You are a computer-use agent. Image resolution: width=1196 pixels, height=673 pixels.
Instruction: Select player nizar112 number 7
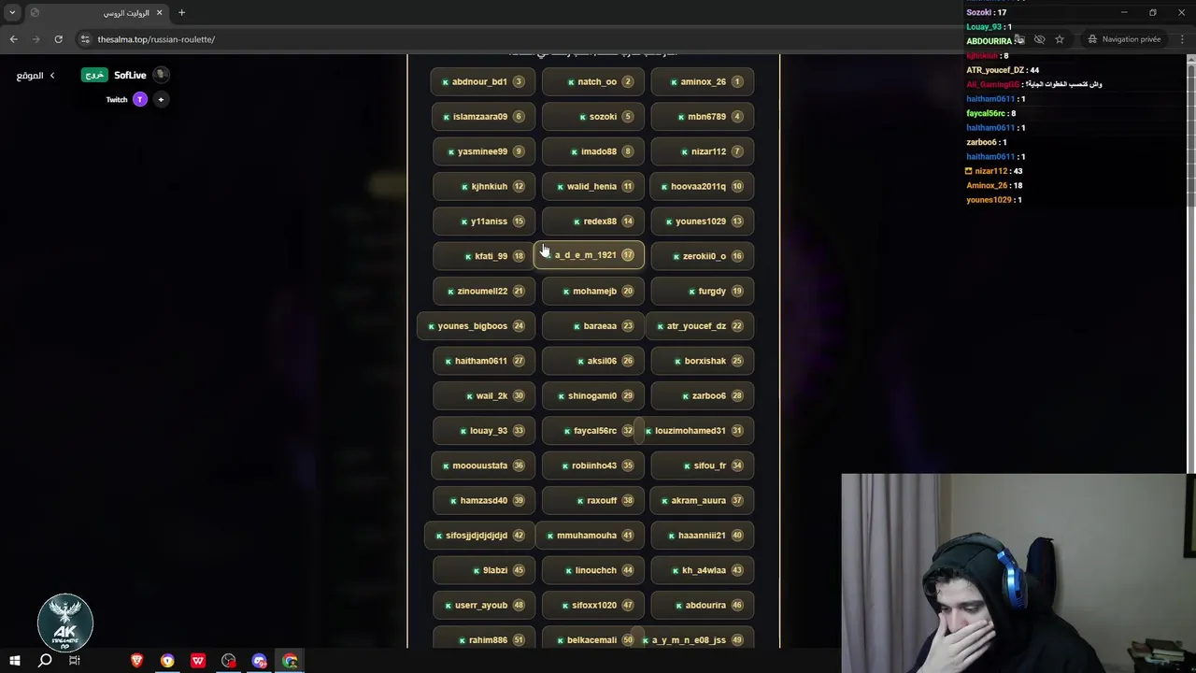tap(703, 151)
